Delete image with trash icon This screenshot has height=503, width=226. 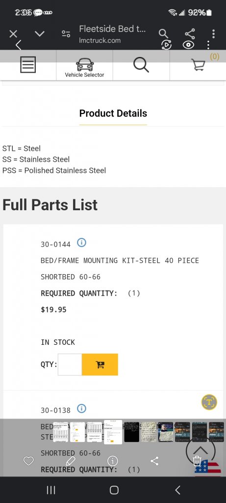[x=197, y=461]
